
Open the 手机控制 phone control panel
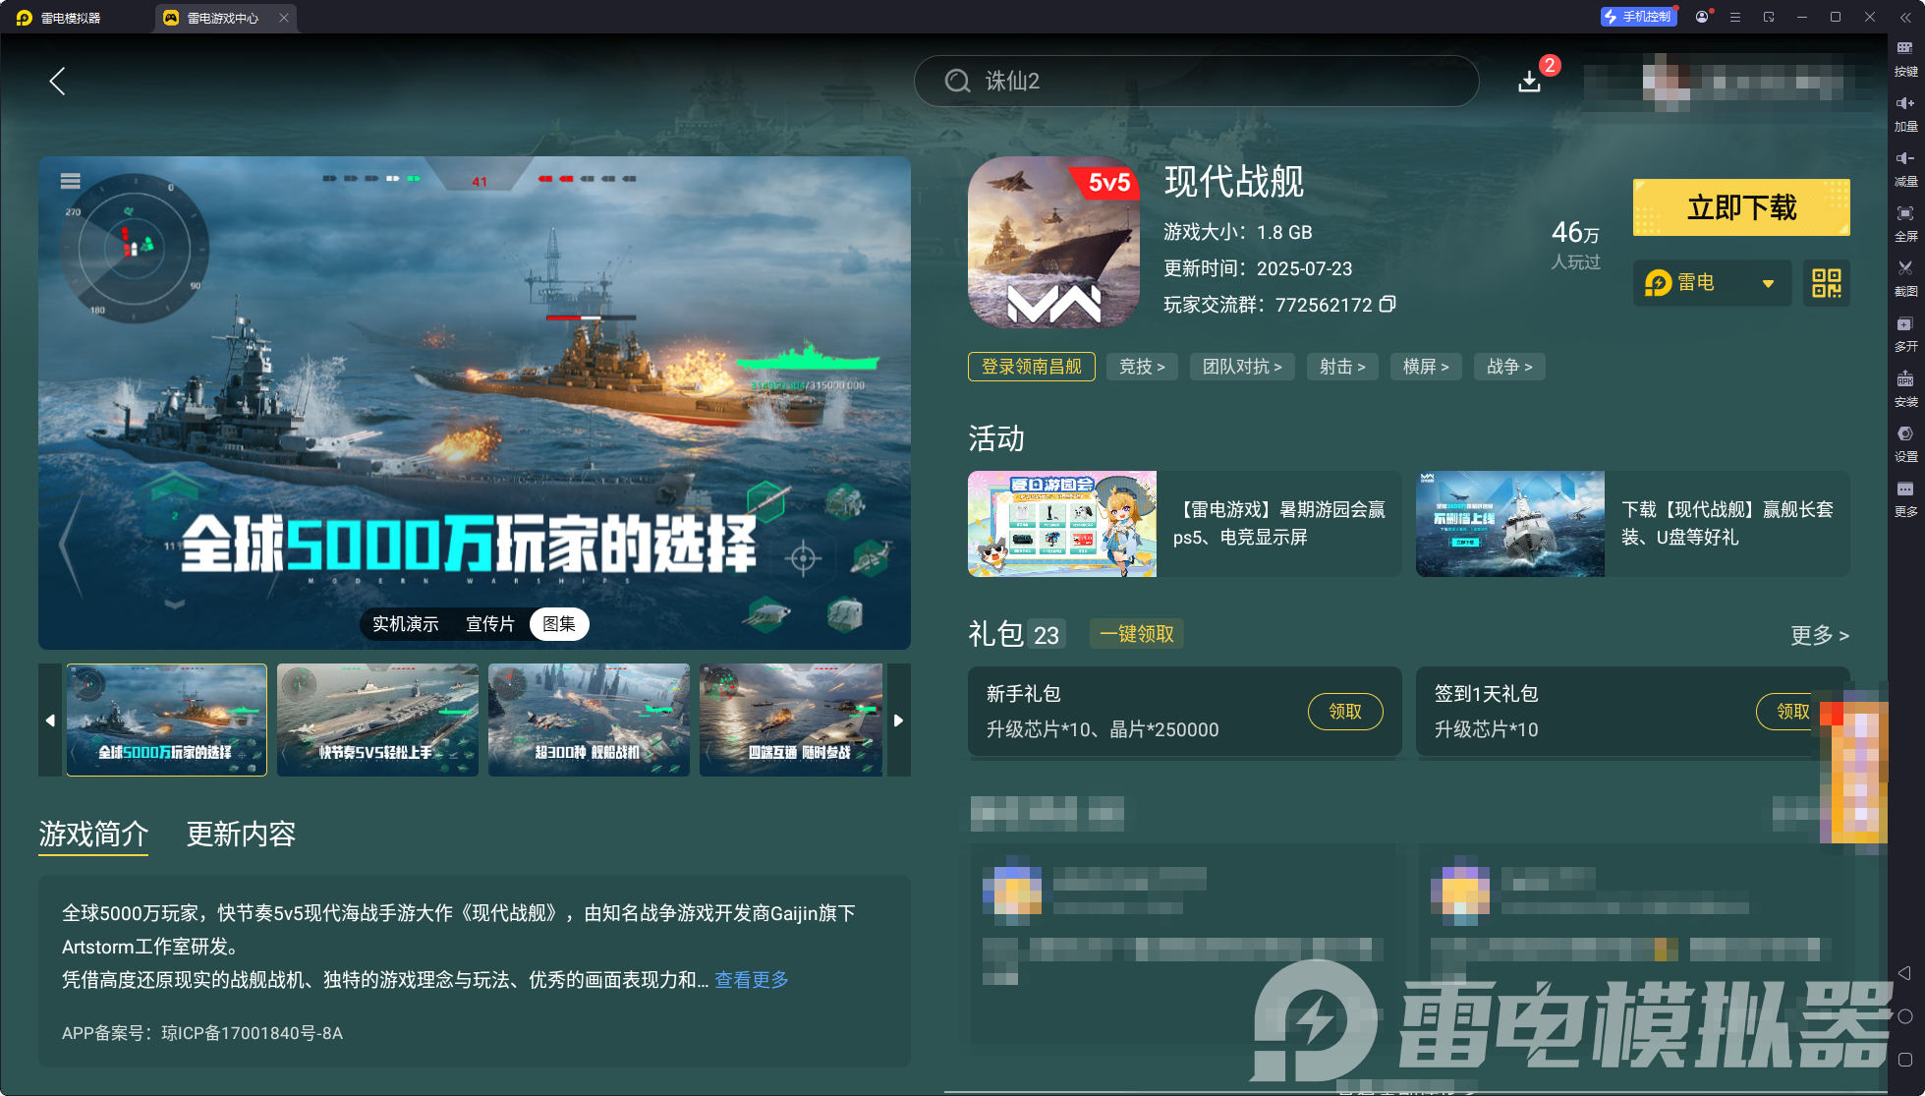click(1638, 16)
